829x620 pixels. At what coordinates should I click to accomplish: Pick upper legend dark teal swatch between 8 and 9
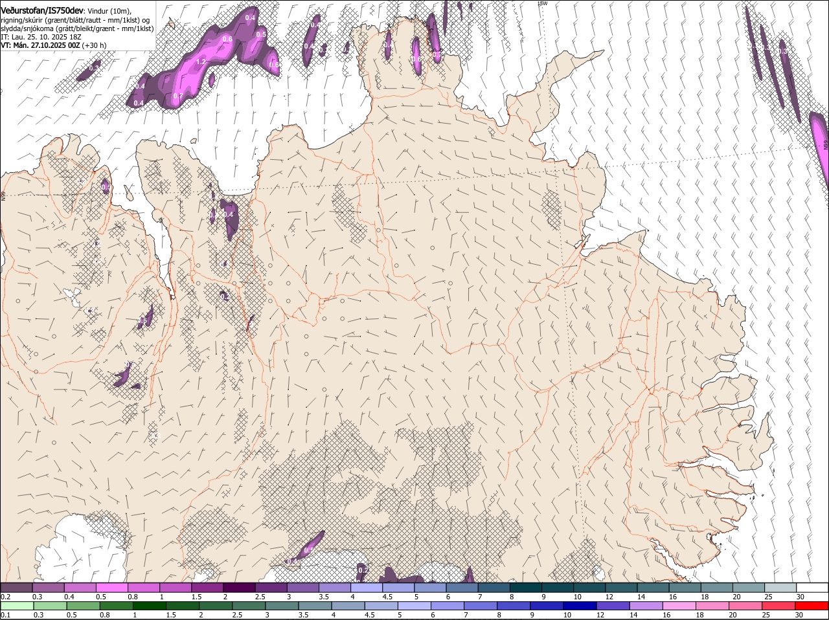tap(525, 587)
